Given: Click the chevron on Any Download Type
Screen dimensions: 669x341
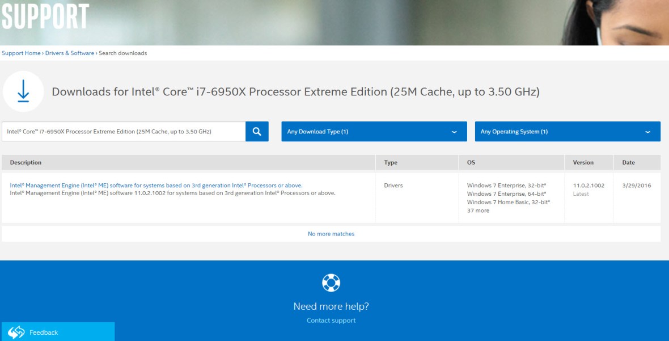Looking at the screenshot, I should tap(454, 132).
